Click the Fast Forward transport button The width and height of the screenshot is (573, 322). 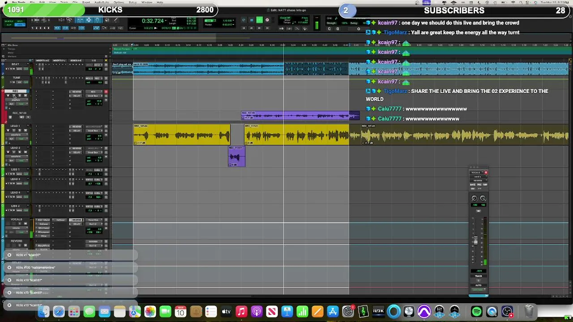tap(259, 28)
